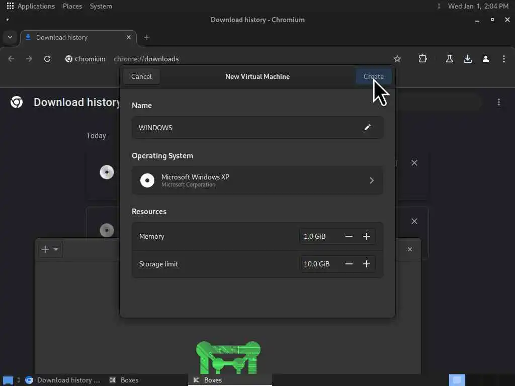This screenshot has height=386, width=515.
Task: Click the disc icon beside Microsoft Windows XP
Action: click(147, 180)
